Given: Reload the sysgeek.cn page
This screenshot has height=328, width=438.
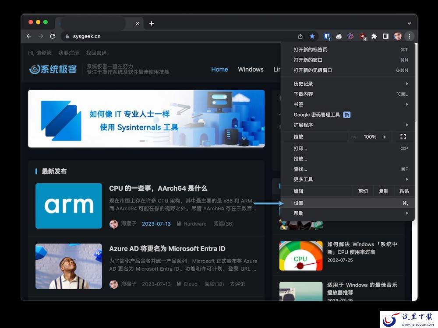Looking at the screenshot, I should (53, 36).
